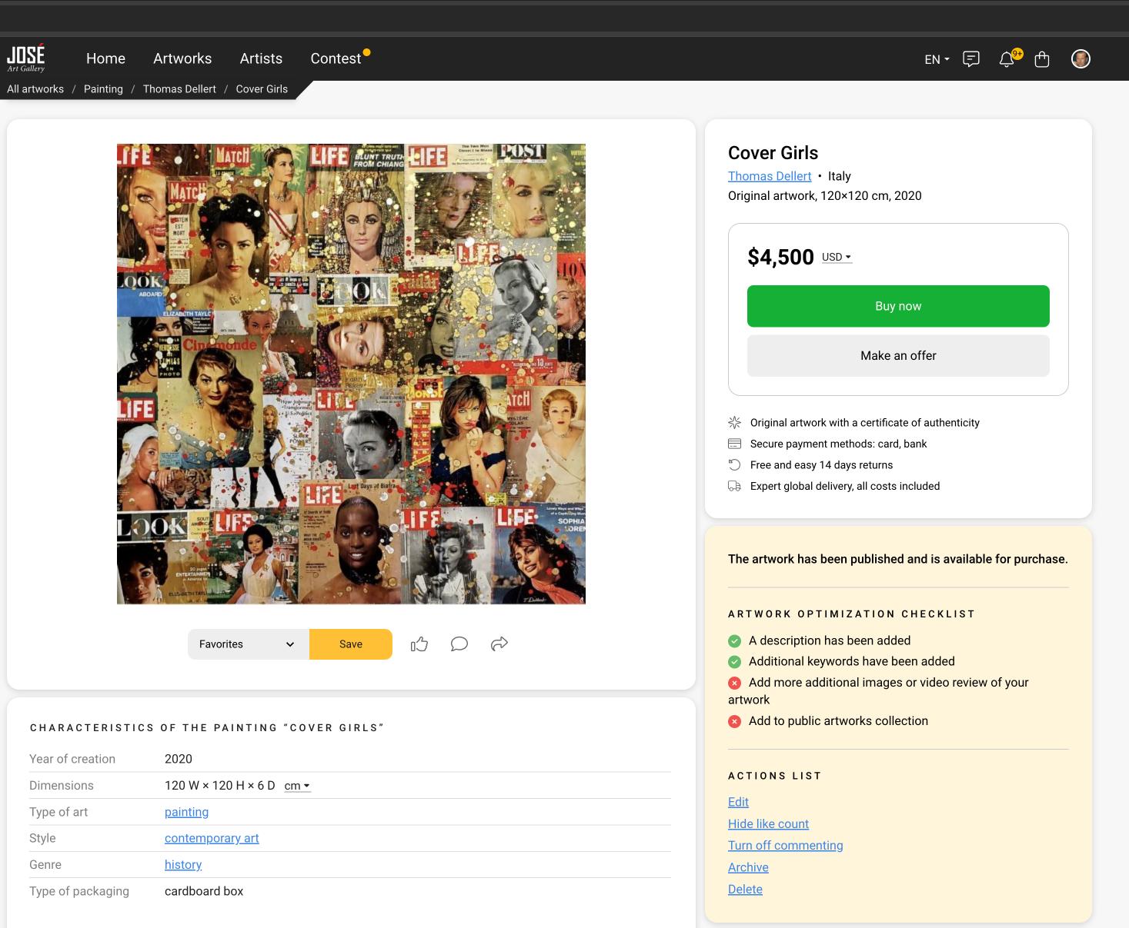Change dimension units via cm dropdown
Screen dimensions: 1129x928
(x=297, y=786)
